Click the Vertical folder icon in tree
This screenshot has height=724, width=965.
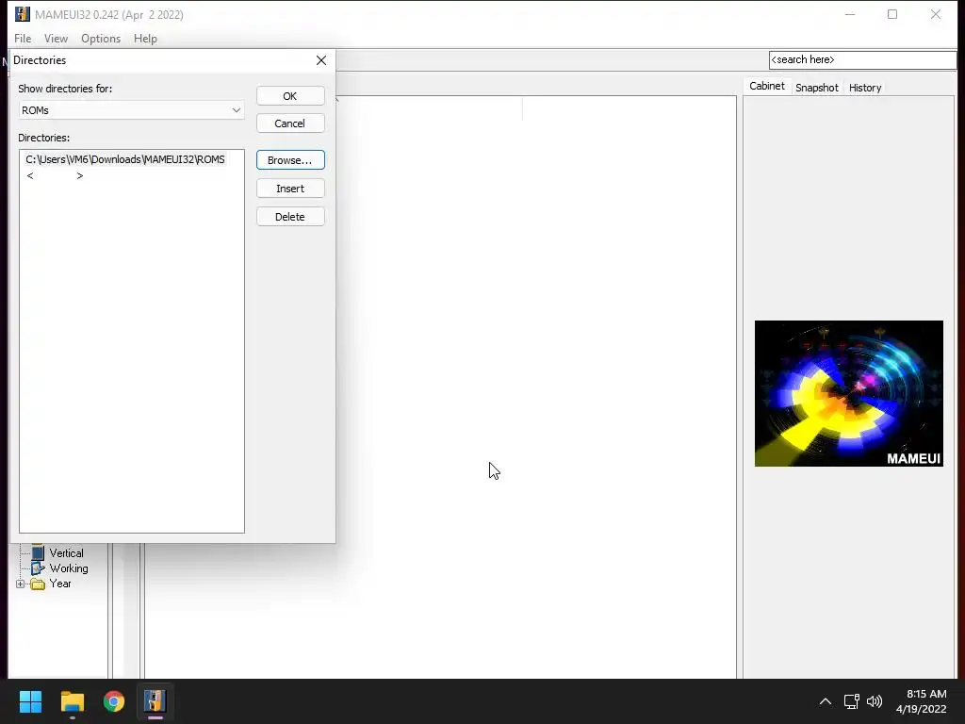[38, 552]
